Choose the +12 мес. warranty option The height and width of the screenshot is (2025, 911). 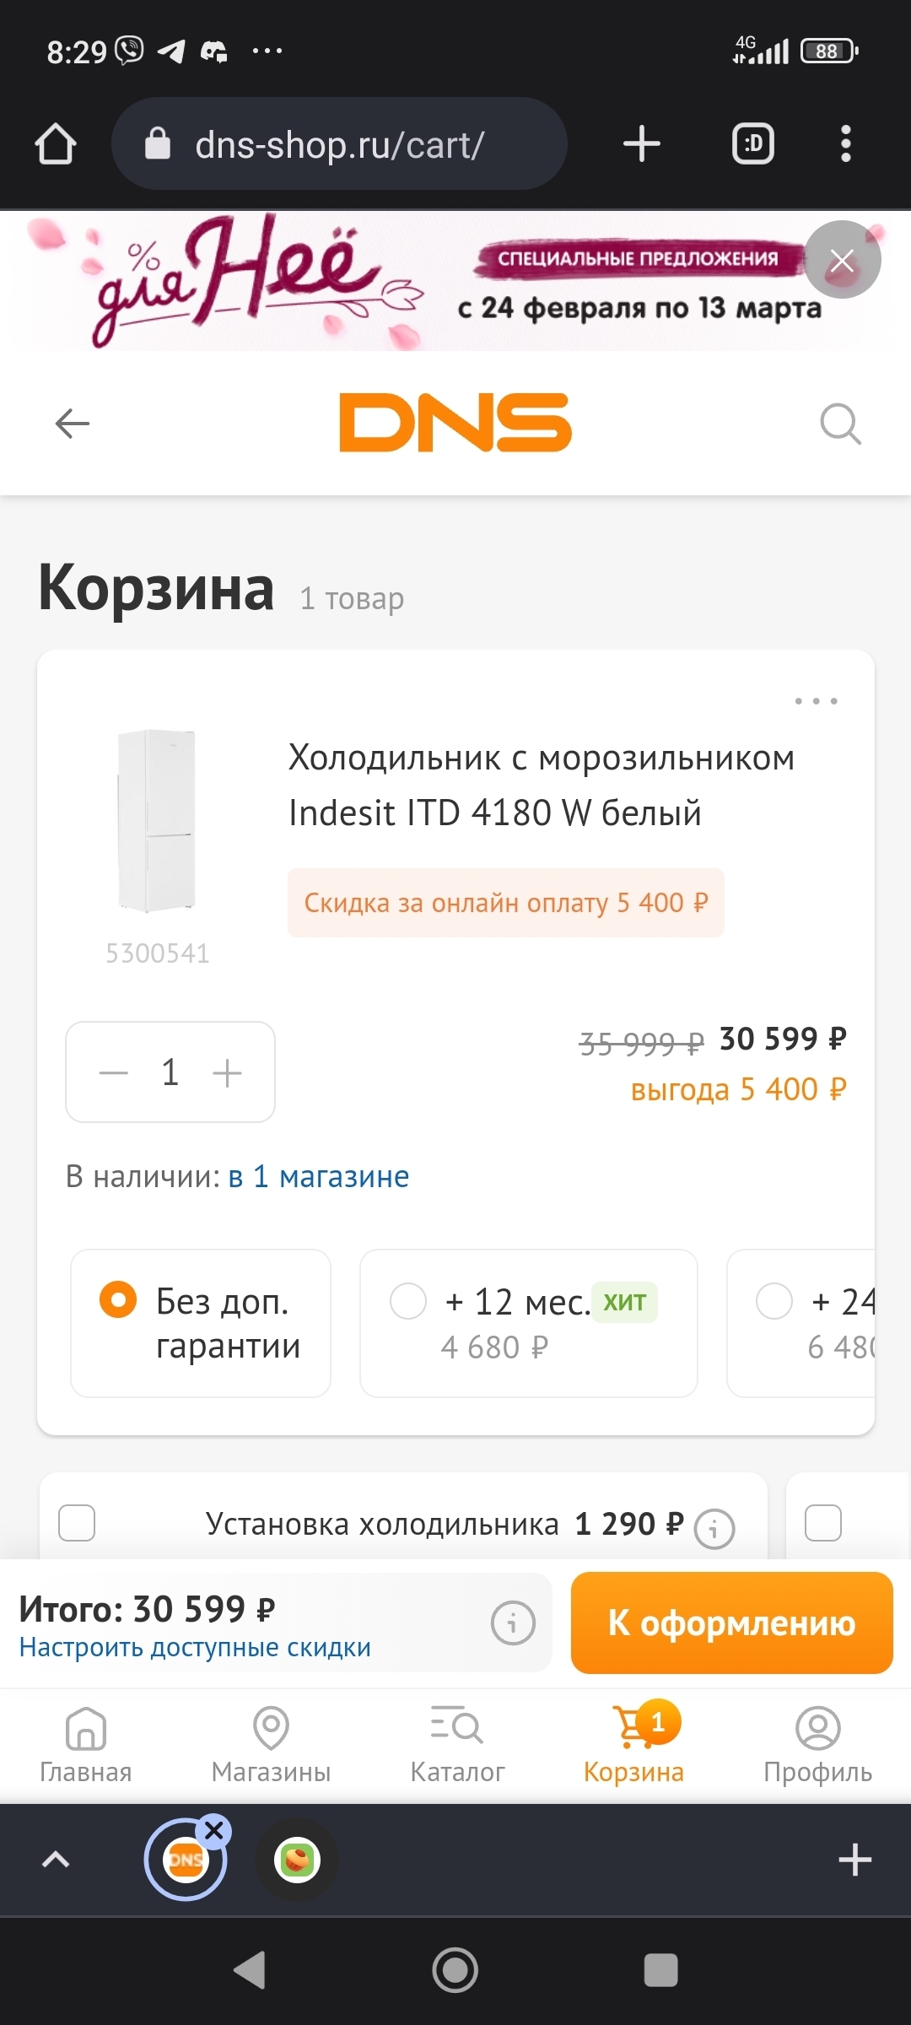click(x=408, y=1301)
